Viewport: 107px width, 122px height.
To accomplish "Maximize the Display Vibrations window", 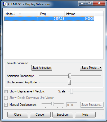I will pyautogui.click(x=89, y=3).
